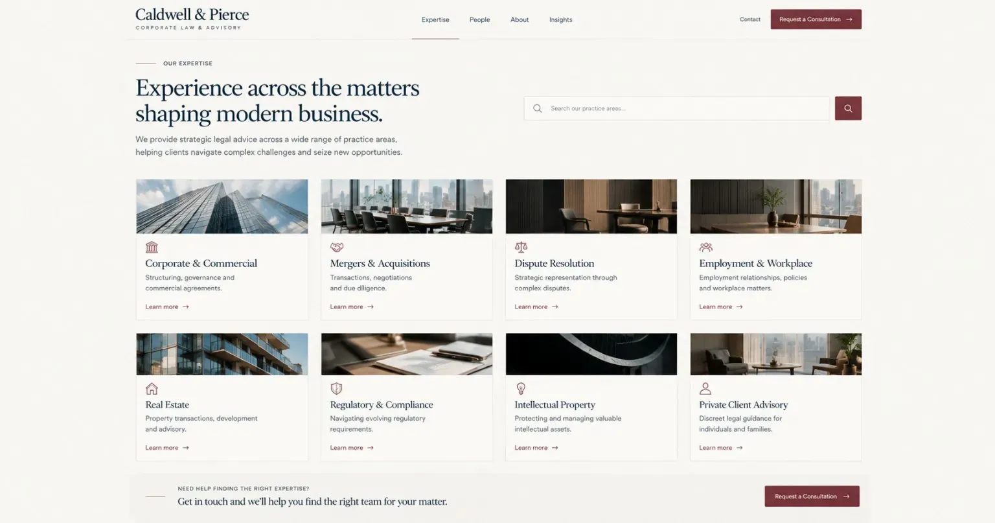Image resolution: width=995 pixels, height=523 pixels.
Task: Go to the People page
Action: 479,19
